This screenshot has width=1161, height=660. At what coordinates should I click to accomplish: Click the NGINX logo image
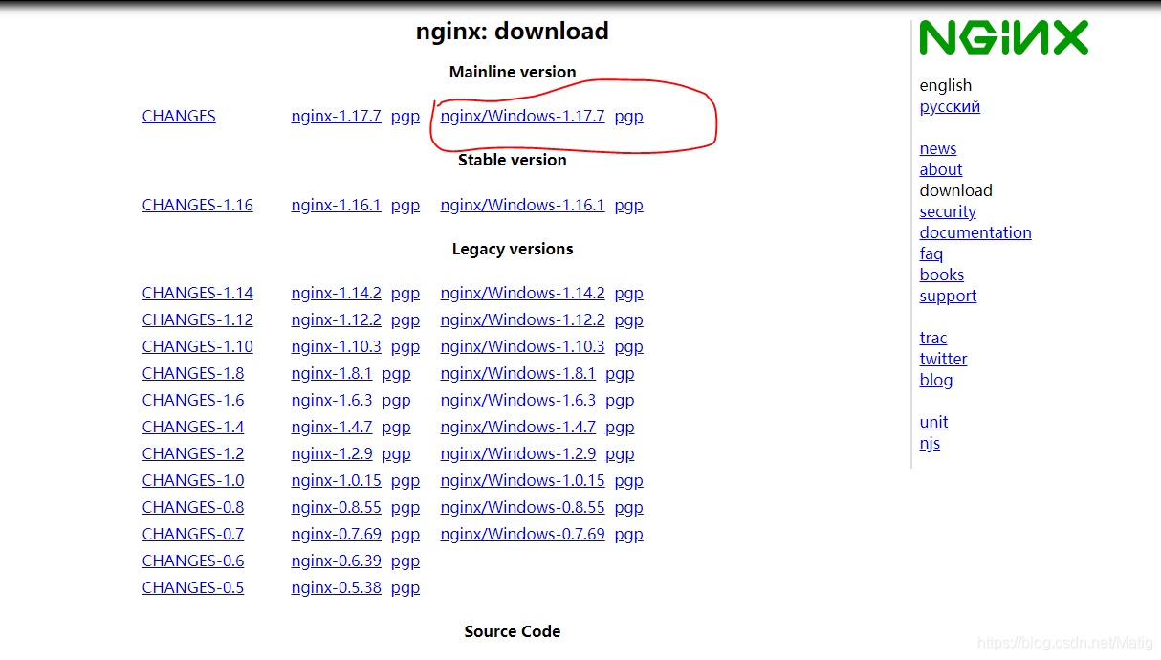point(1003,38)
